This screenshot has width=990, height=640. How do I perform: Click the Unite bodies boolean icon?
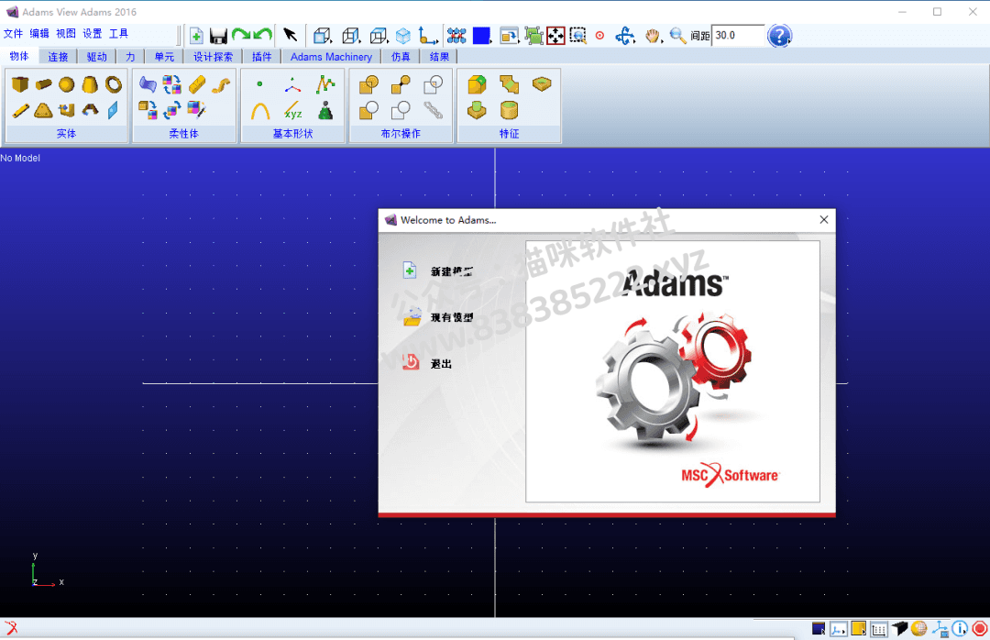click(x=368, y=84)
